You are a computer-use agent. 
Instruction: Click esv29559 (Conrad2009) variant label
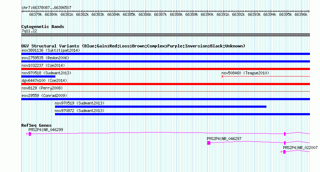click(44, 96)
